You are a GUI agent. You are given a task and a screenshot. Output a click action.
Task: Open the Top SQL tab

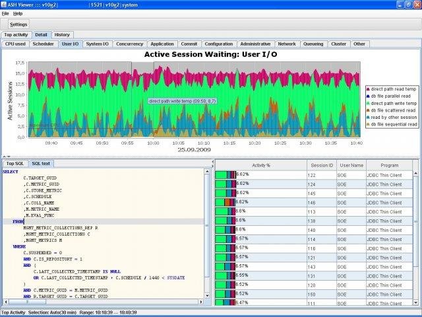pos(14,163)
